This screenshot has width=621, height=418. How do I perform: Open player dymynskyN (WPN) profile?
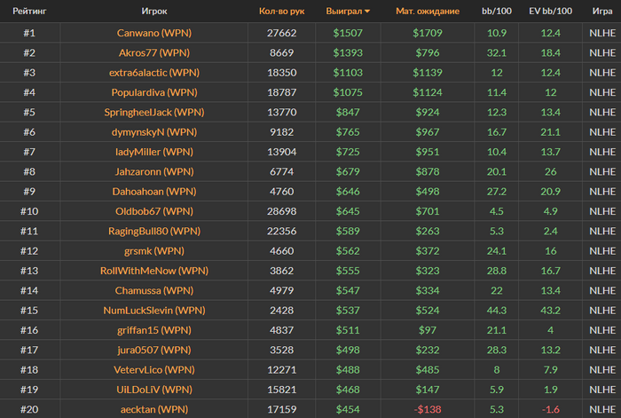click(154, 132)
